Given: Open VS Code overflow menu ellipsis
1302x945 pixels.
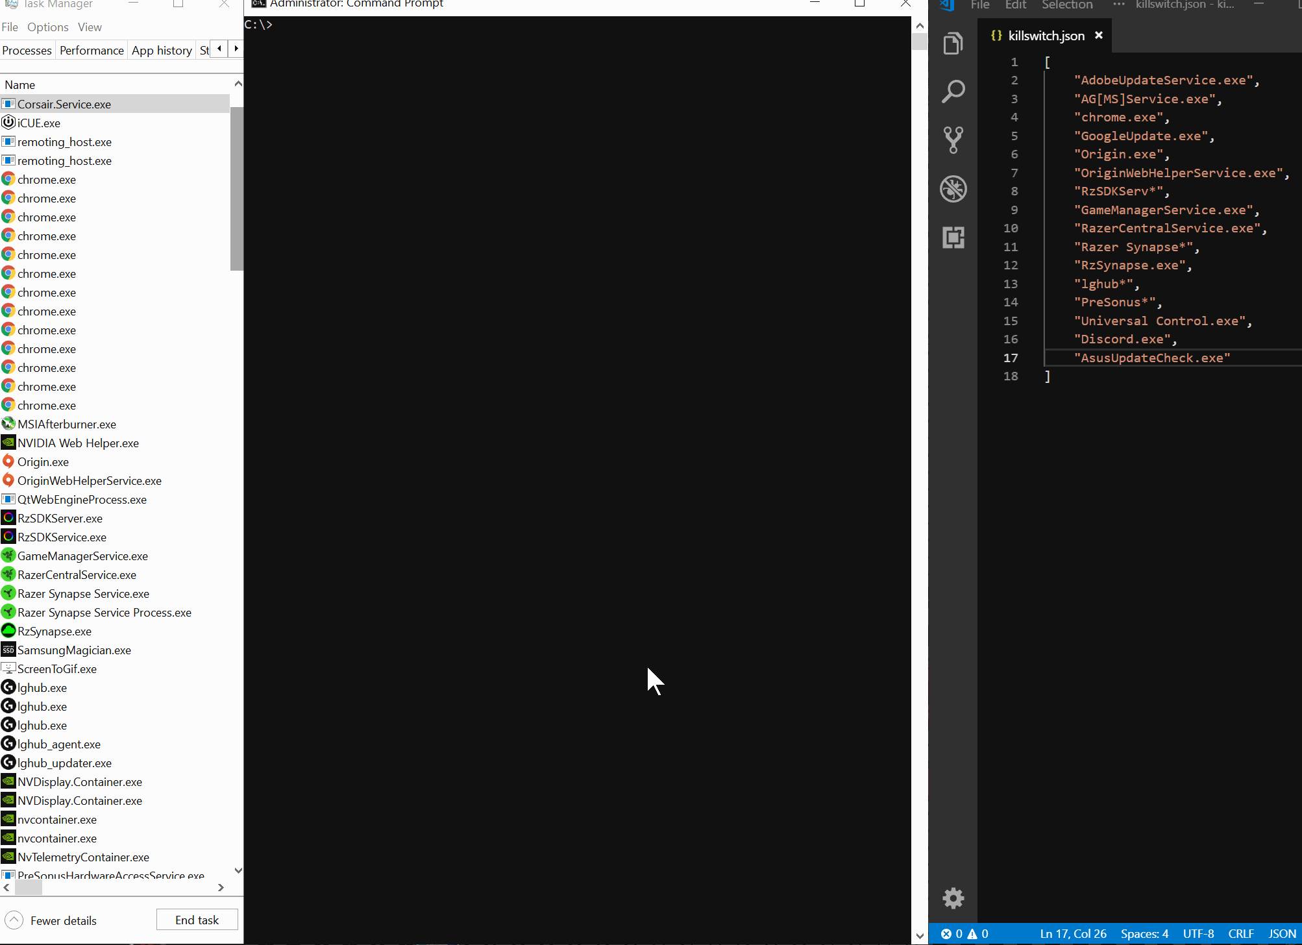Looking at the screenshot, I should point(1118,5).
